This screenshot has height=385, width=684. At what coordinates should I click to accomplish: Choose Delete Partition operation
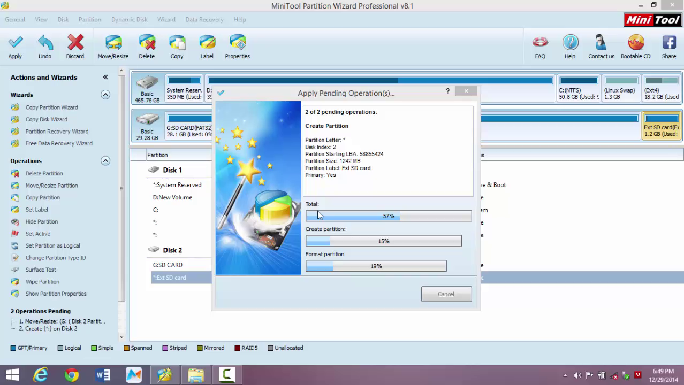pos(44,173)
